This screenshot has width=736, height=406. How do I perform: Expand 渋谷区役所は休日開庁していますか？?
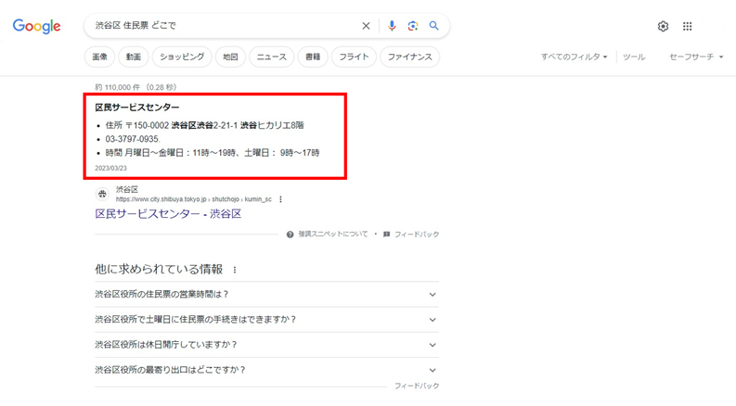266,345
